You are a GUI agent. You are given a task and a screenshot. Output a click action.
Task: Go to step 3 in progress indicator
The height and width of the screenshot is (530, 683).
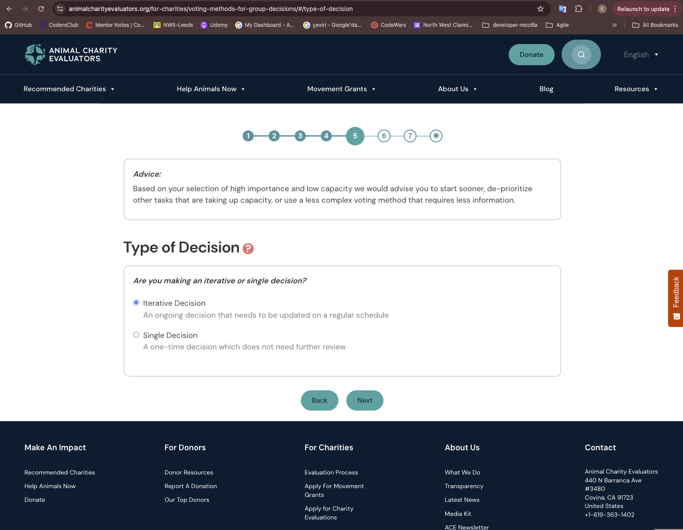(x=300, y=136)
